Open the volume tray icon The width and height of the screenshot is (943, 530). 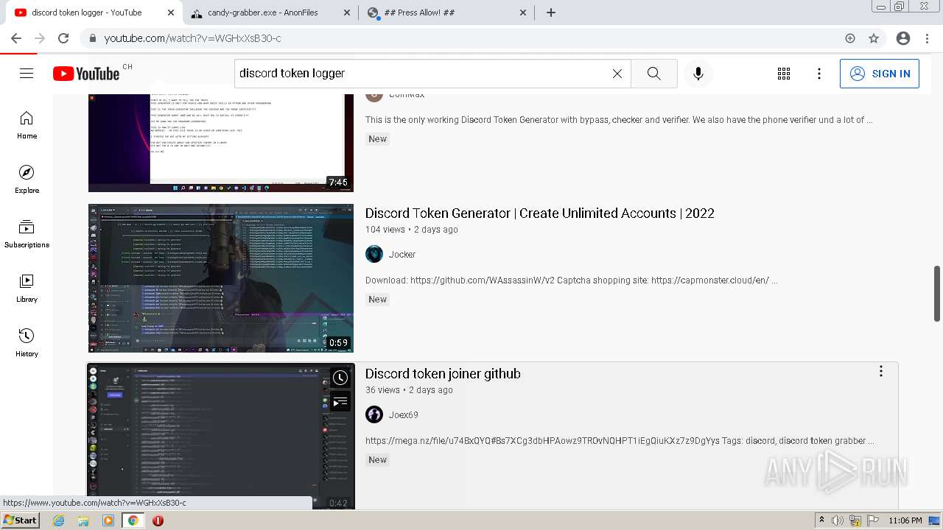click(x=838, y=520)
